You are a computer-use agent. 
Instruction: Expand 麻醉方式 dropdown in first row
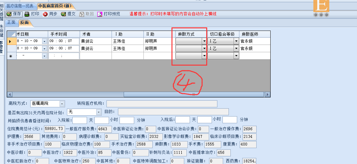click(x=204, y=41)
